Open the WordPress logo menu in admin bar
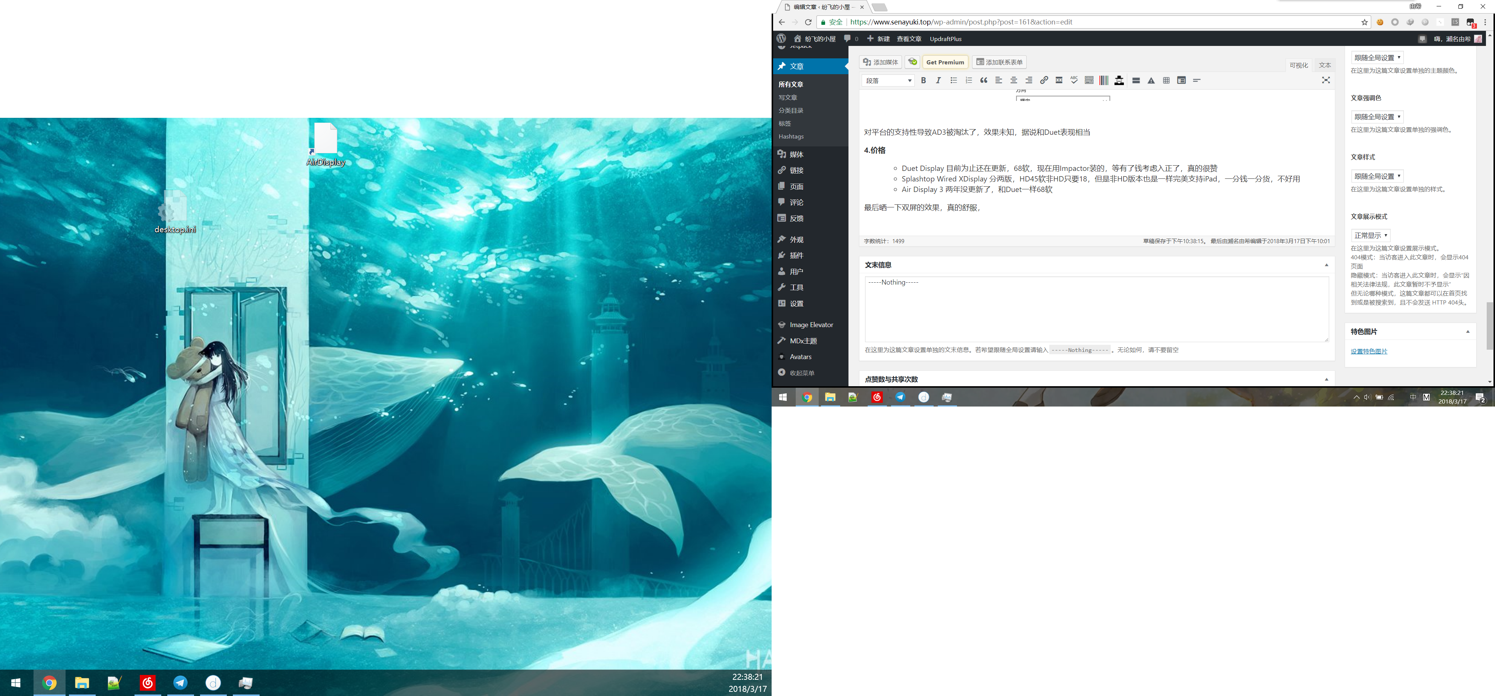1495x696 pixels. (x=781, y=38)
